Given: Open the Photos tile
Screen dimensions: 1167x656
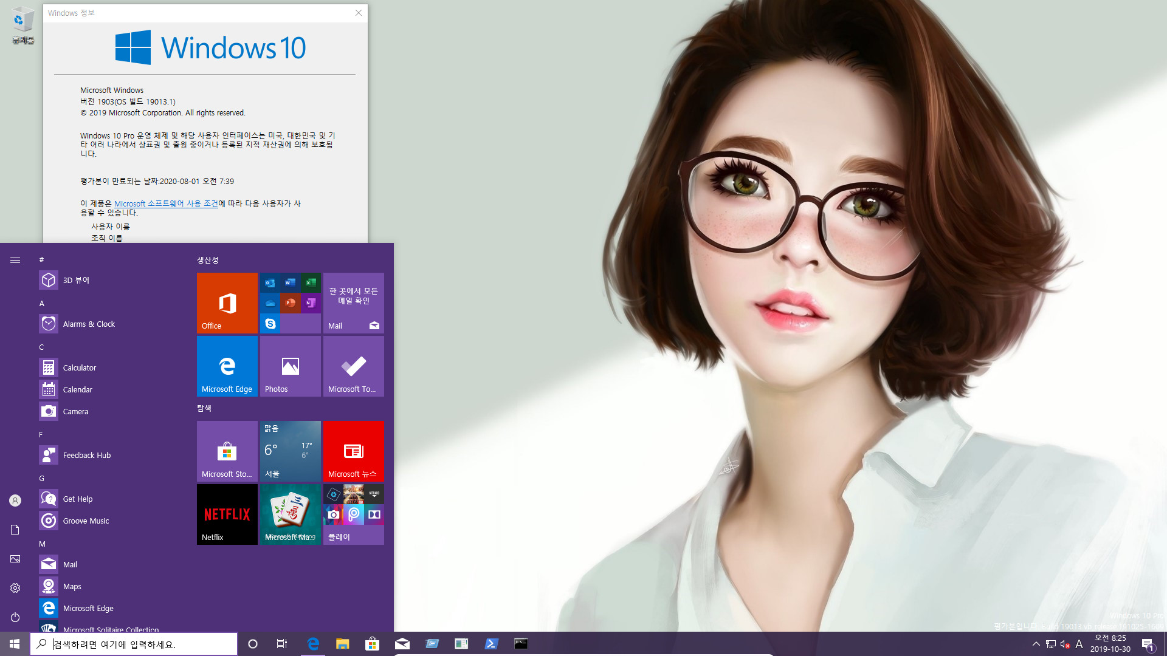Looking at the screenshot, I should [x=290, y=366].
